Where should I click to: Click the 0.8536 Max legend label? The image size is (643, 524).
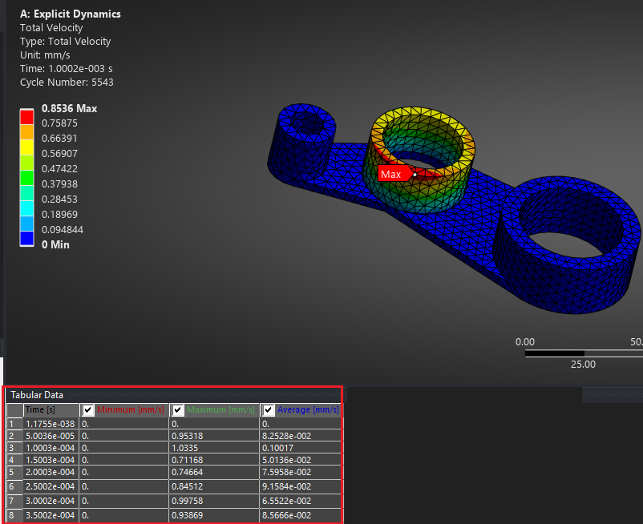pyautogui.click(x=69, y=108)
